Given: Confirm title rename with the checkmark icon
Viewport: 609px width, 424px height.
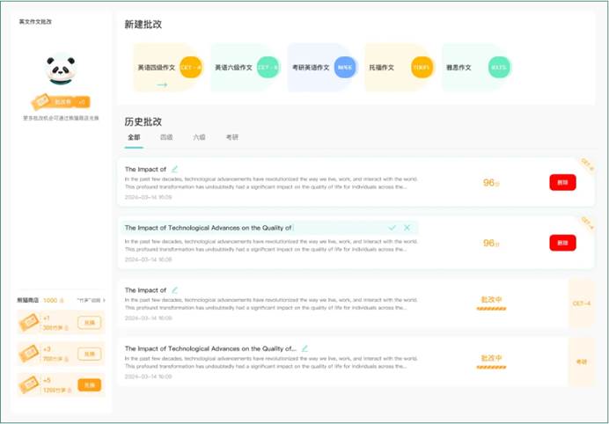Looking at the screenshot, I should [393, 228].
